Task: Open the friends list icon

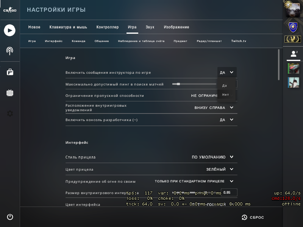Action: tap(294, 54)
